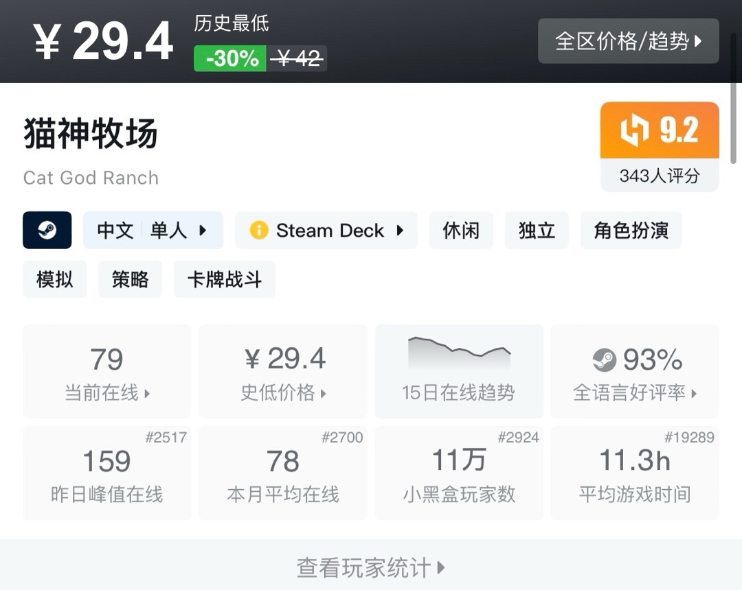Select the 休闲 tag

pos(461,230)
